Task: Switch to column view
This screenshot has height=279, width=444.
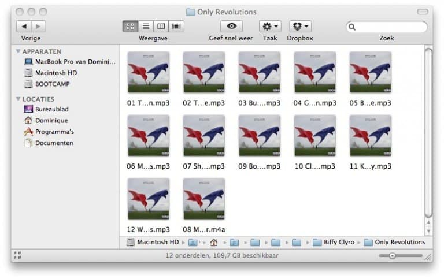Action: tap(161, 27)
